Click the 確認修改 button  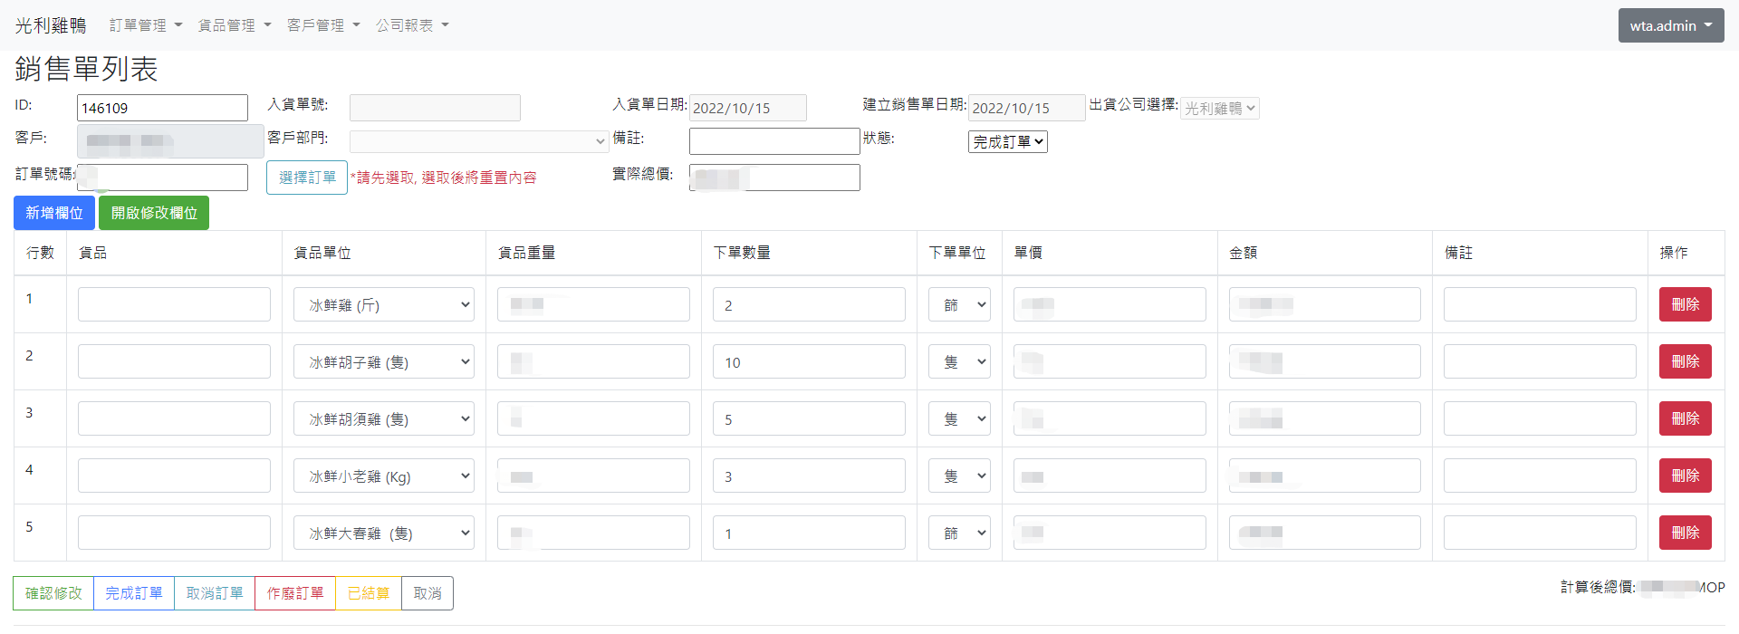(53, 593)
